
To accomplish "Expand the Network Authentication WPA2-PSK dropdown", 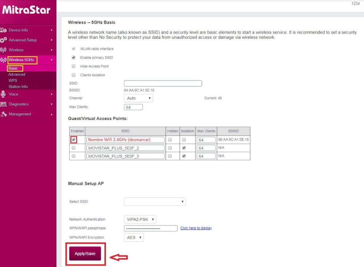I will (x=140, y=220).
